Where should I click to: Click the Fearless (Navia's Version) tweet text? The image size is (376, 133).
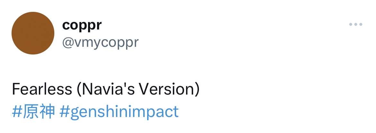pos(106,90)
